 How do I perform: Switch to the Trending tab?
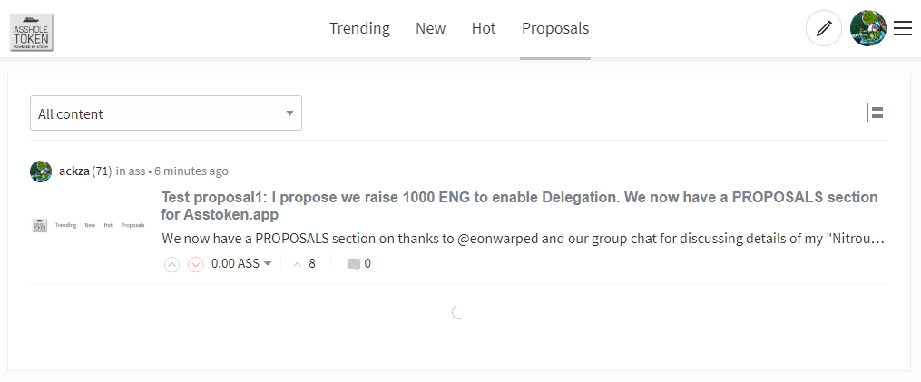point(359,28)
